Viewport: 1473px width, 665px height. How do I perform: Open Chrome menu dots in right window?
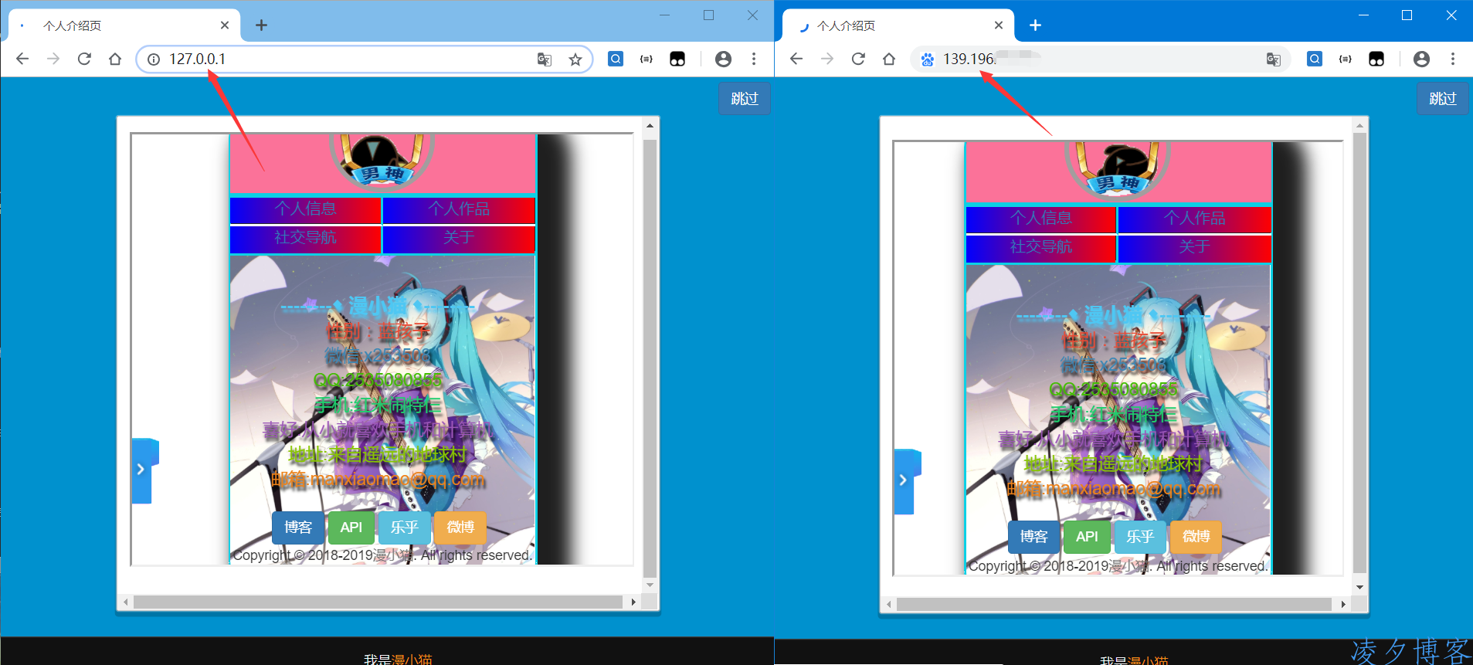[1453, 59]
